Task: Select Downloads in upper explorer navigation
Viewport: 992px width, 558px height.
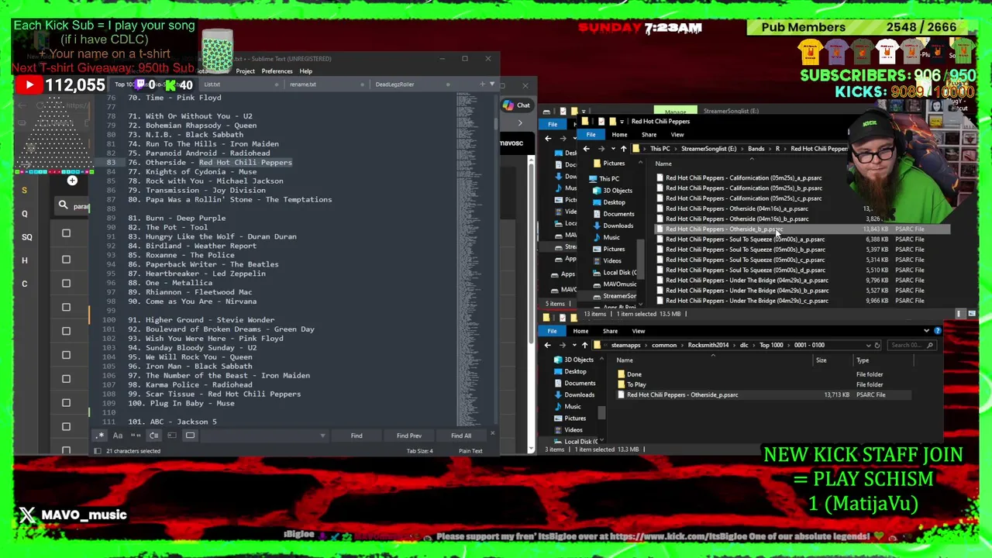Action: 618,226
